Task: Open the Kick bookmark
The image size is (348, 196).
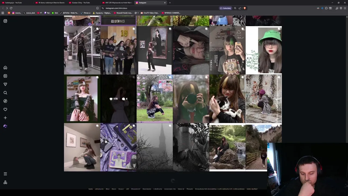Action: click(x=55, y=13)
